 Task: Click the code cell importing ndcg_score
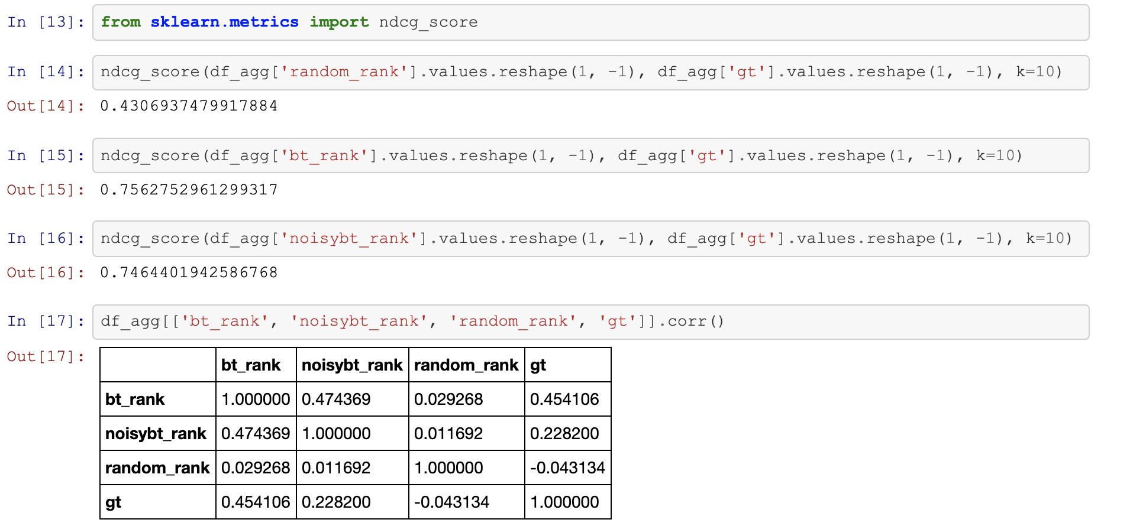click(590, 22)
